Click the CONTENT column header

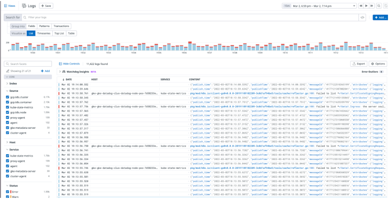[194, 79]
